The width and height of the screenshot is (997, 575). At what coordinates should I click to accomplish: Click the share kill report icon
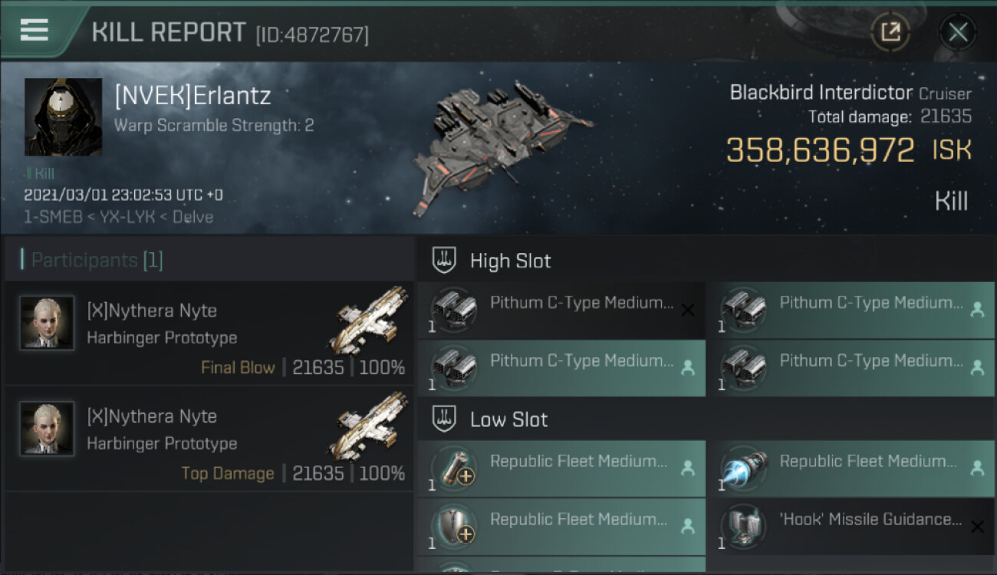890,32
